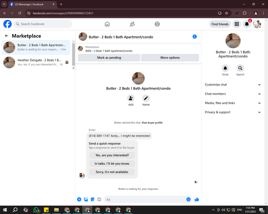The height and width of the screenshot is (214, 268).
Task: Open the browser profile icon
Action: coord(256,13)
